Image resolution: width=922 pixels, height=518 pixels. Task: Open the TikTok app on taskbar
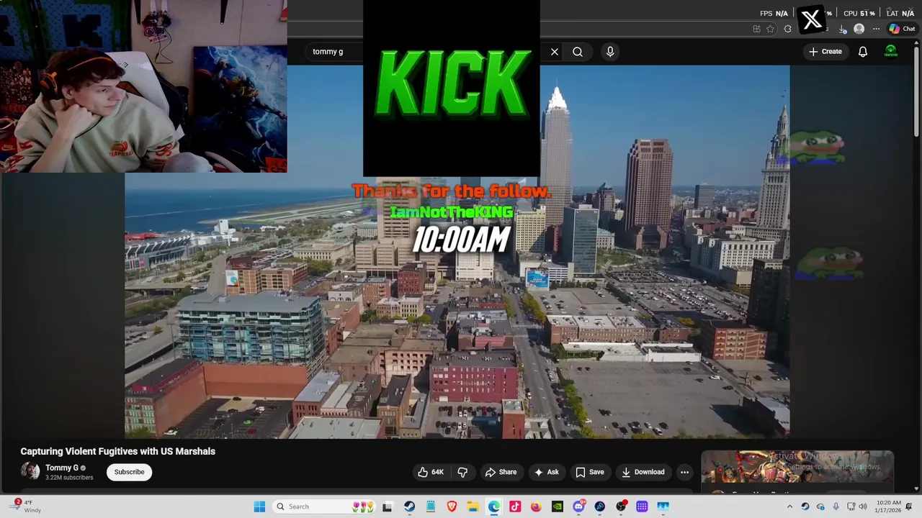click(515, 506)
